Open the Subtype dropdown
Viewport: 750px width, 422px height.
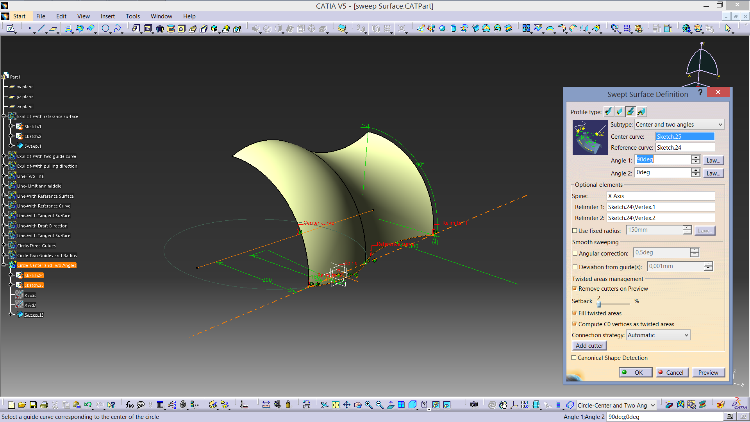pyautogui.click(x=679, y=124)
